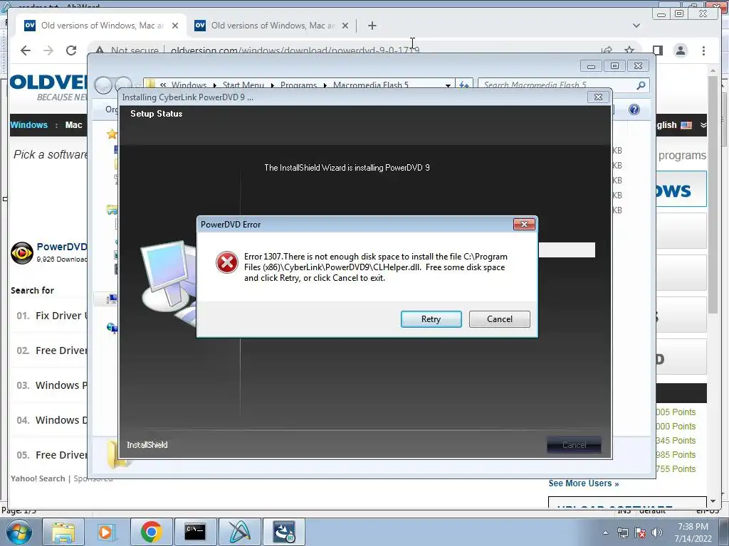Select the Mac tab on the OldVersion page
The image size is (729, 546).
[73, 125]
